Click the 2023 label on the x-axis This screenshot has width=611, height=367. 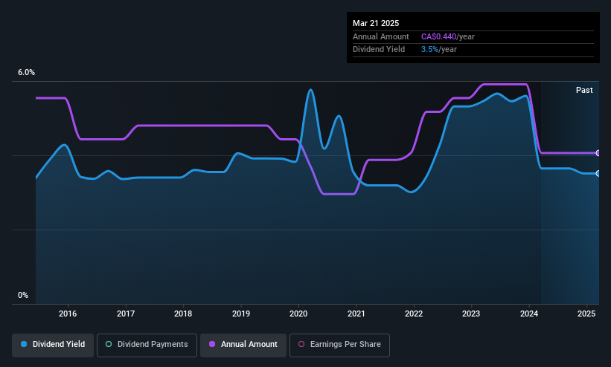click(x=471, y=314)
